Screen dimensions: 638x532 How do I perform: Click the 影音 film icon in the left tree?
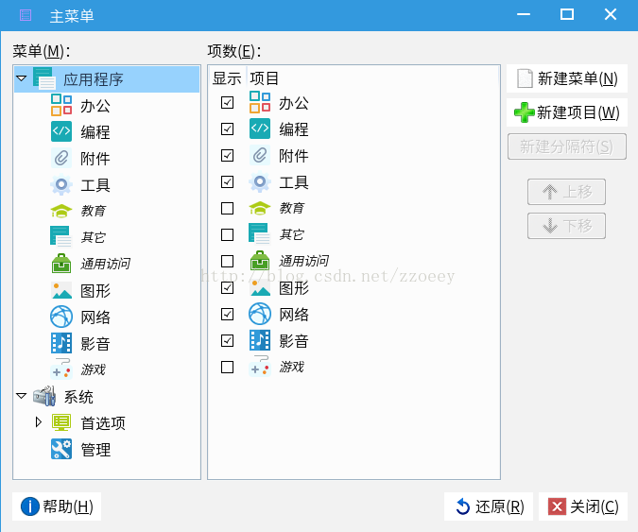(61, 343)
